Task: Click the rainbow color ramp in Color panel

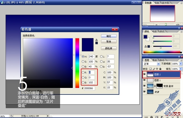Action: 163,52
